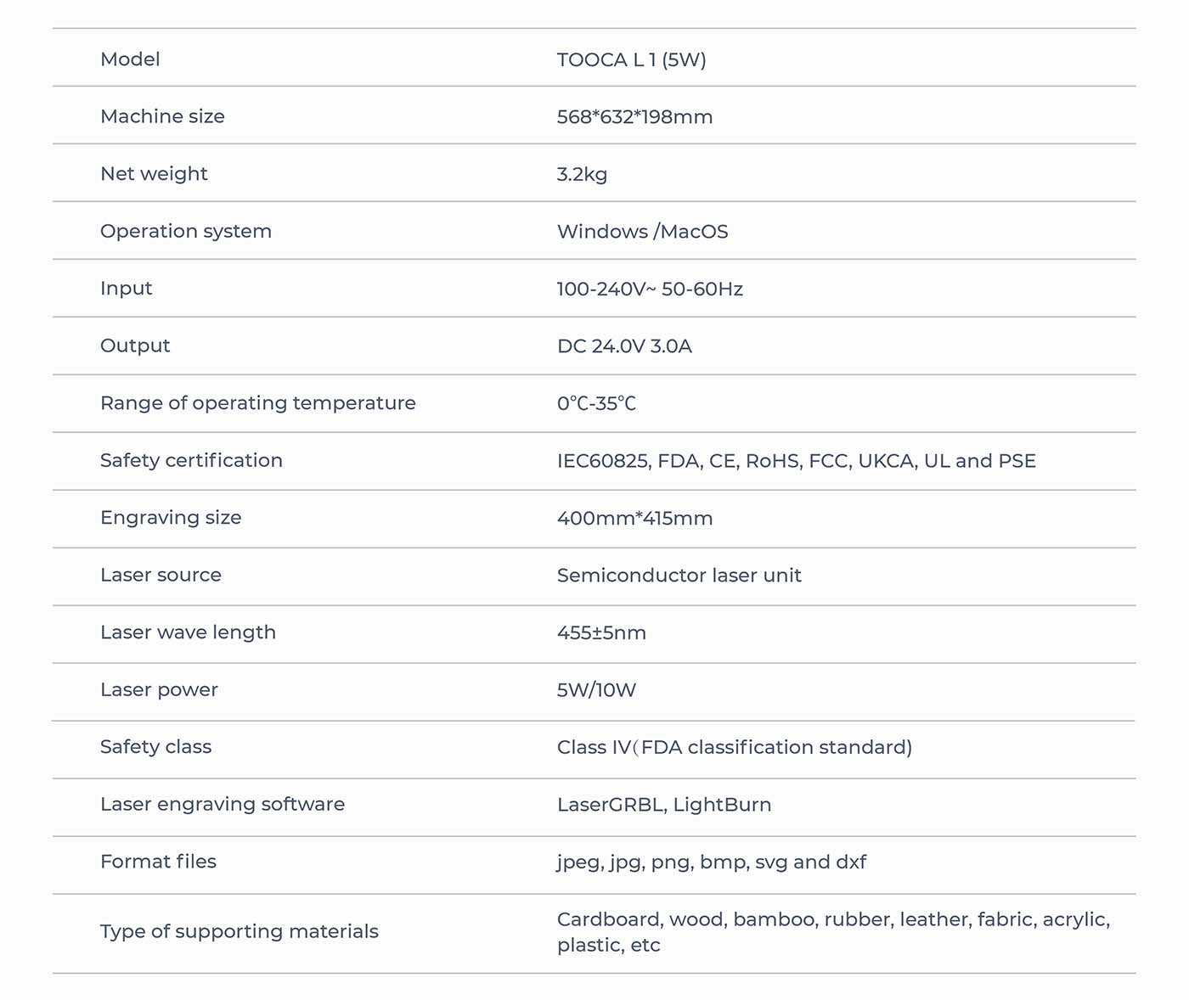The width and height of the screenshot is (1189, 1000).
Task: Select the '568*632*198mm' dimension text
Action: coord(634,117)
